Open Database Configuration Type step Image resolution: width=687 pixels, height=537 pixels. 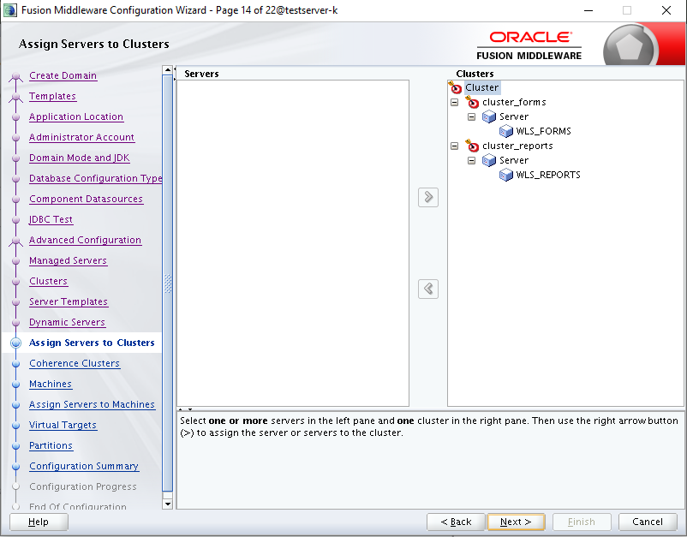pos(96,179)
